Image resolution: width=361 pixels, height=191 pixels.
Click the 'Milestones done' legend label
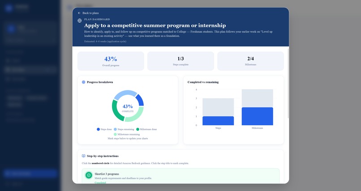(148, 129)
